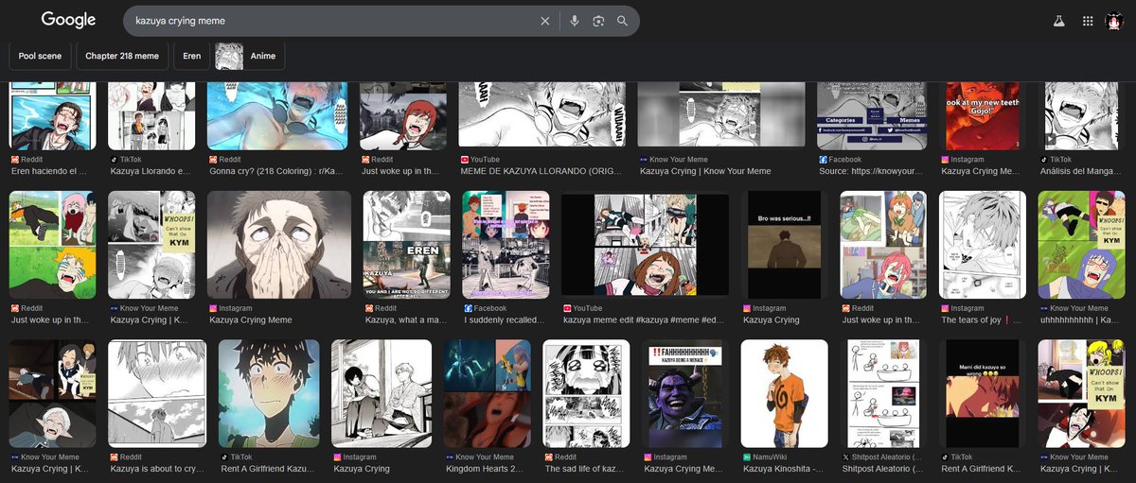Open the orange-shirt Kazuya Kinoshita thumbnail
The width and height of the screenshot is (1136, 483).
[784, 393]
